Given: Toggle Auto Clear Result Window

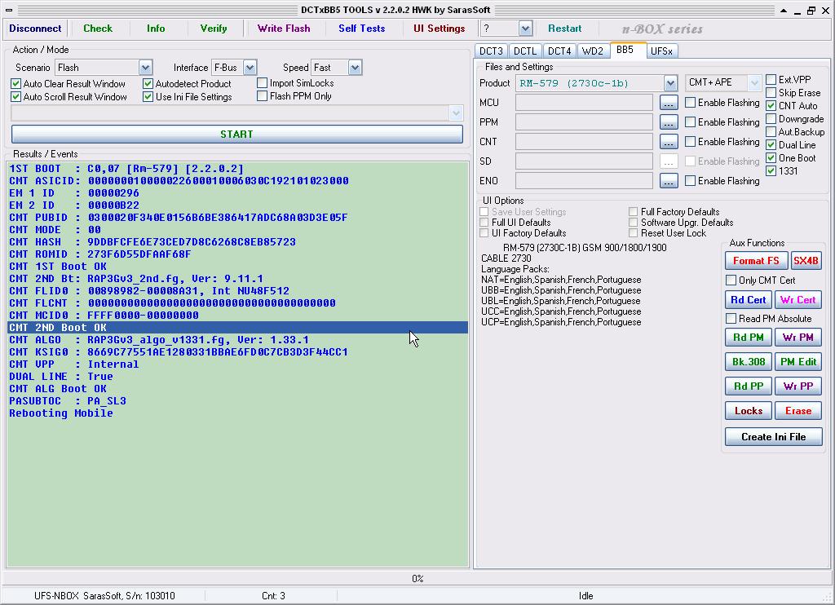Looking at the screenshot, I should [x=16, y=84].
